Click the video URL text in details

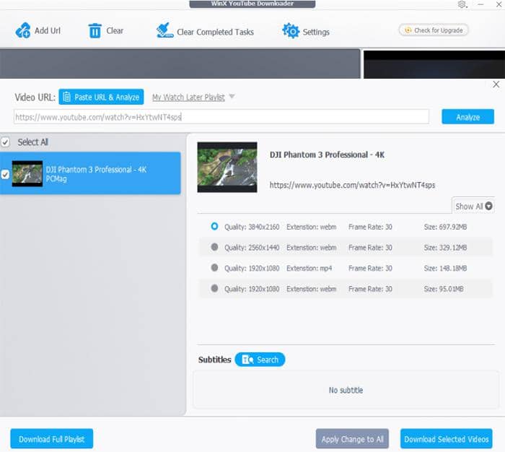pos(352,185)
